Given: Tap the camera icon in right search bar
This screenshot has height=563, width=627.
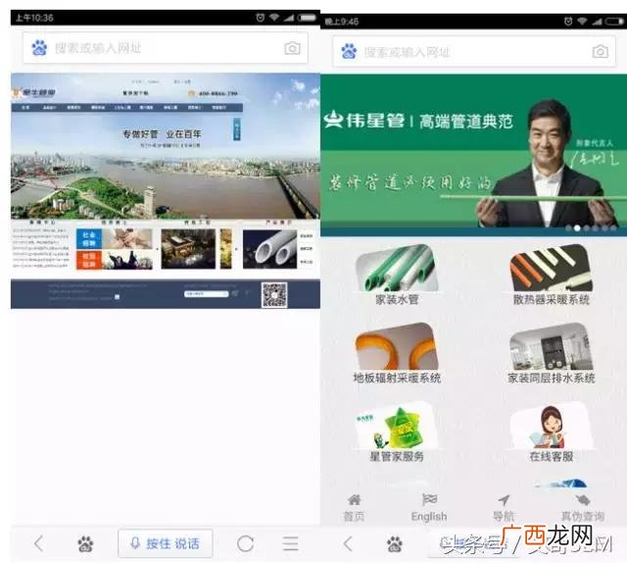Looking at the screenshot, I should [x=601, y=52].
